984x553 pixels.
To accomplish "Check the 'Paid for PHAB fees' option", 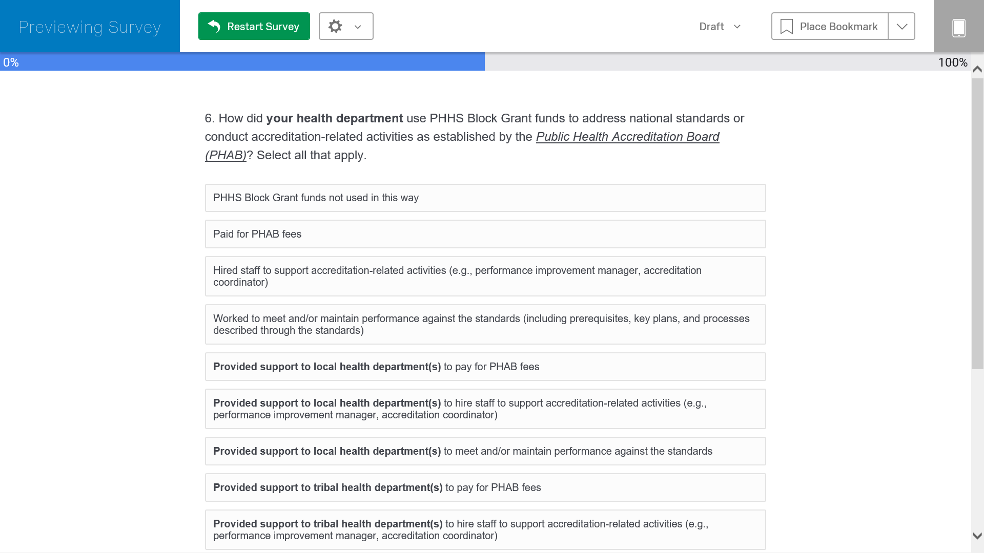I will click(x=485, y=234).
